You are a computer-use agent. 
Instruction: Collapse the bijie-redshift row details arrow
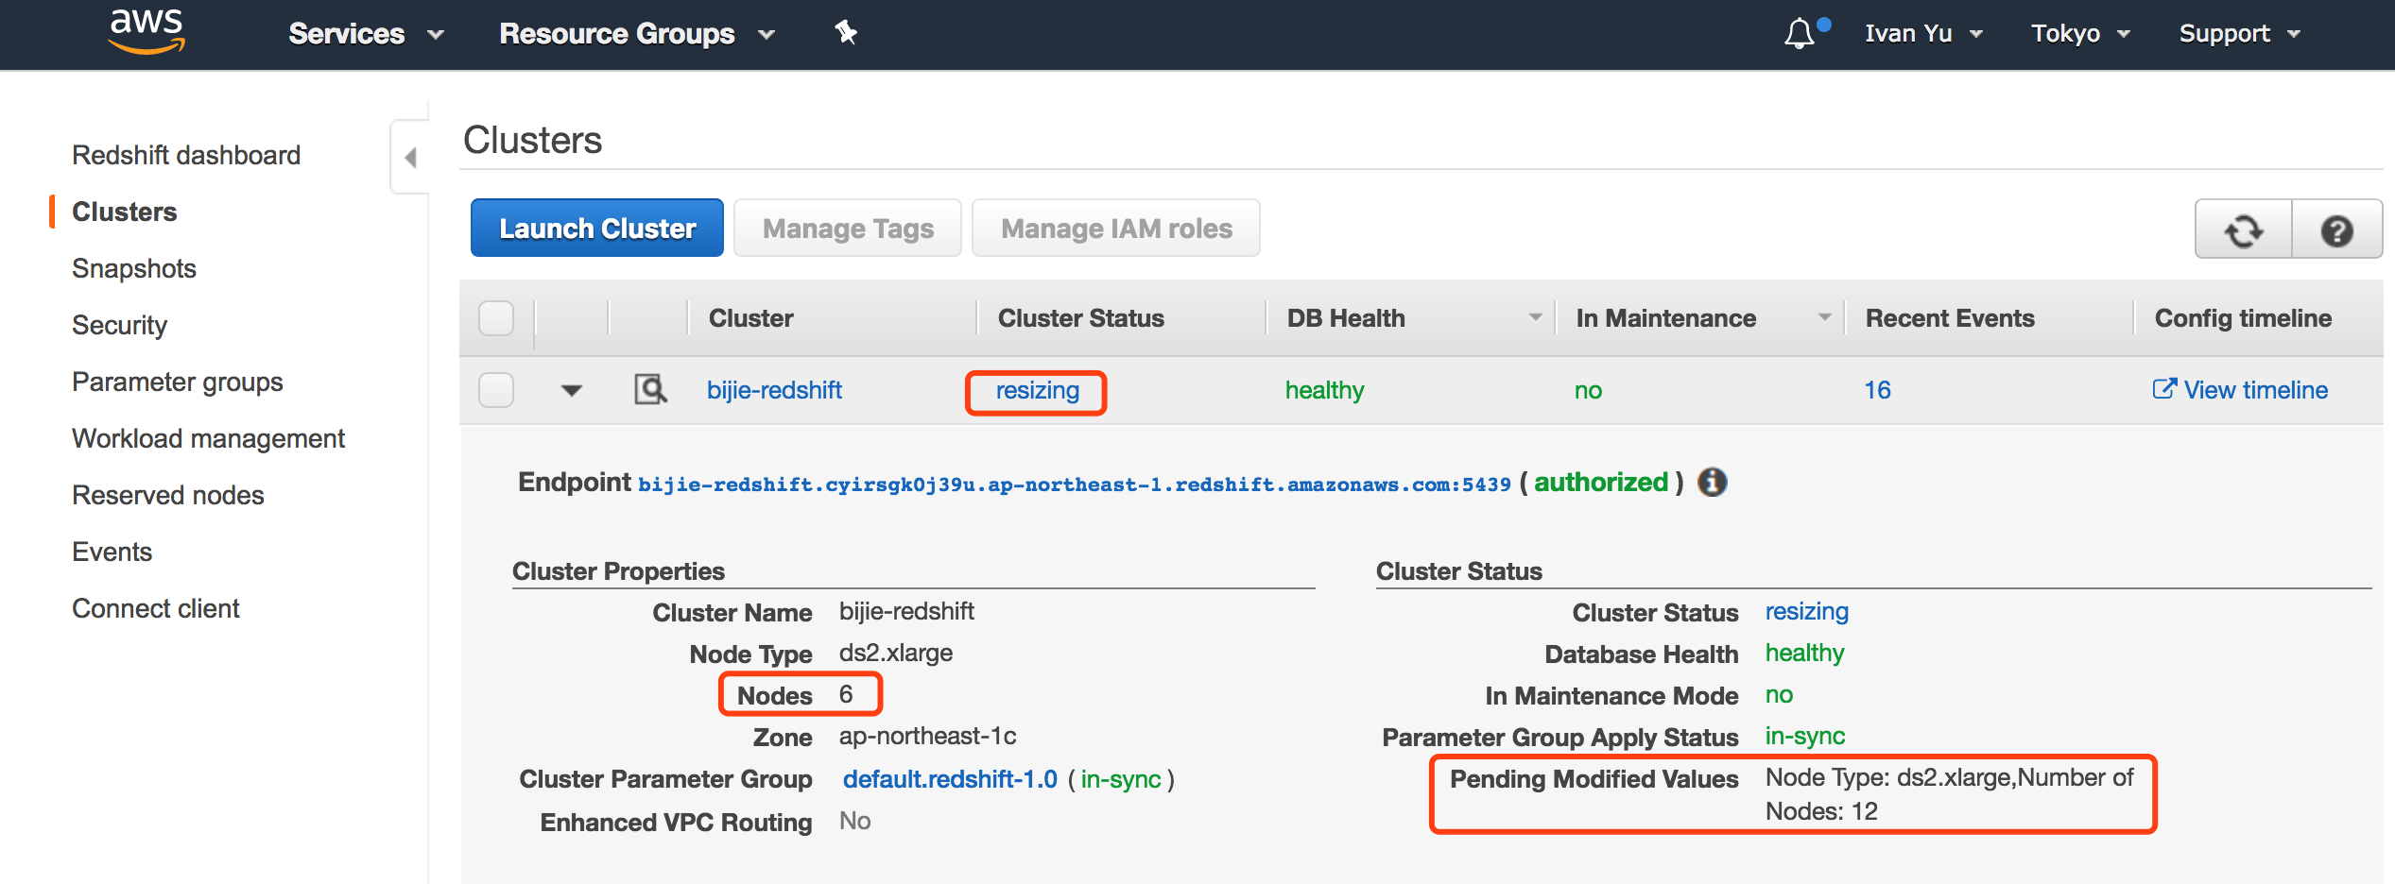(x=571, y=390)
